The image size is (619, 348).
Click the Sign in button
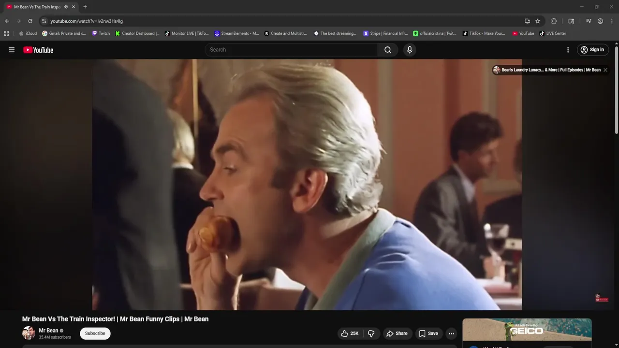click(x=592, y=50)
